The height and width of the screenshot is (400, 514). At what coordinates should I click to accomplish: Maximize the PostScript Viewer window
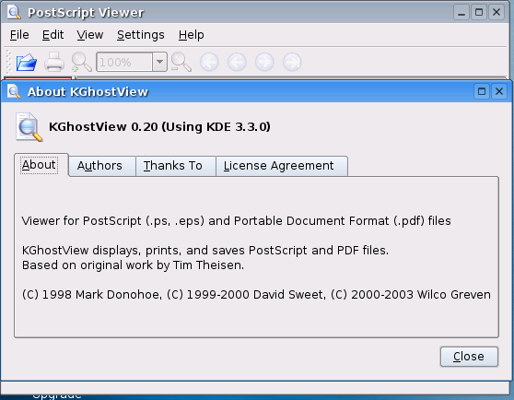[x=479, y=13]
